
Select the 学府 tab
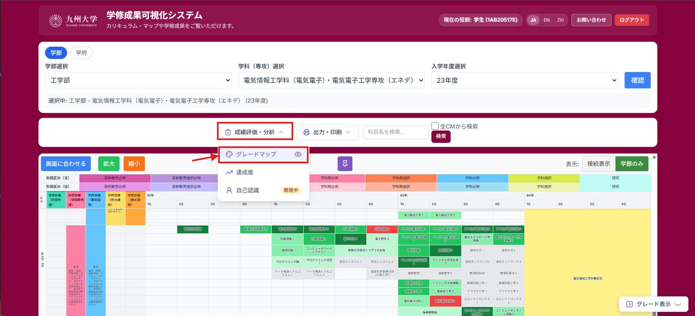tap(81, 53)
